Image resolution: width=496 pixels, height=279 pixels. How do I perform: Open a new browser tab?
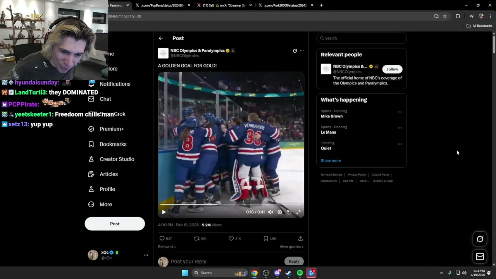(321, 5)
